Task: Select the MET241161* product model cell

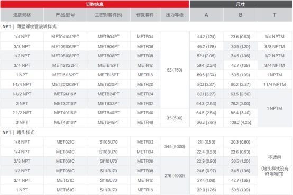Action: click(x=65, y=94)
